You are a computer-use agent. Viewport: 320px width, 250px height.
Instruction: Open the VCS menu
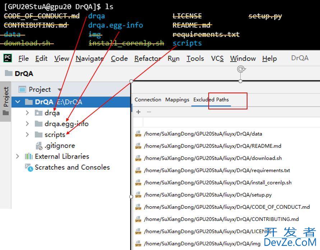click(217, 58)
